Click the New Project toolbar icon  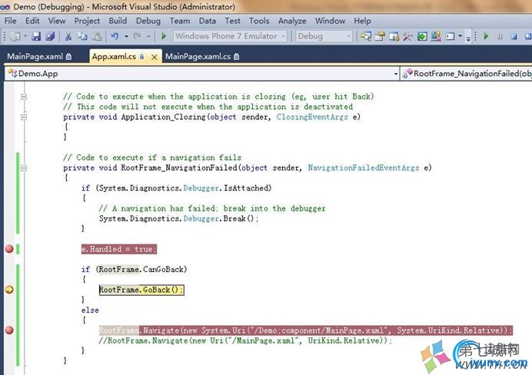click(x=15, y=36)
